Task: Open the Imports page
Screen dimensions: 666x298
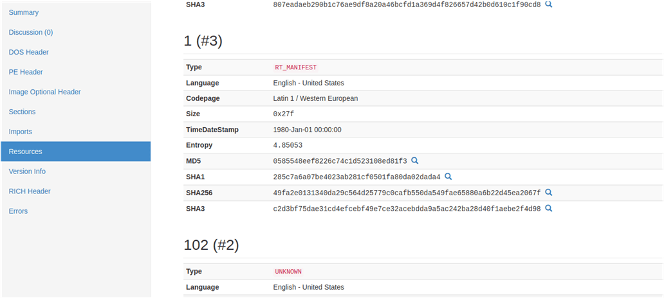Action: (x=21, y=132)
